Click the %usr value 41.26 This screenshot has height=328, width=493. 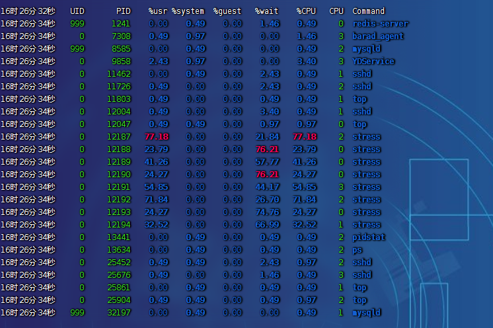point(157,162)
